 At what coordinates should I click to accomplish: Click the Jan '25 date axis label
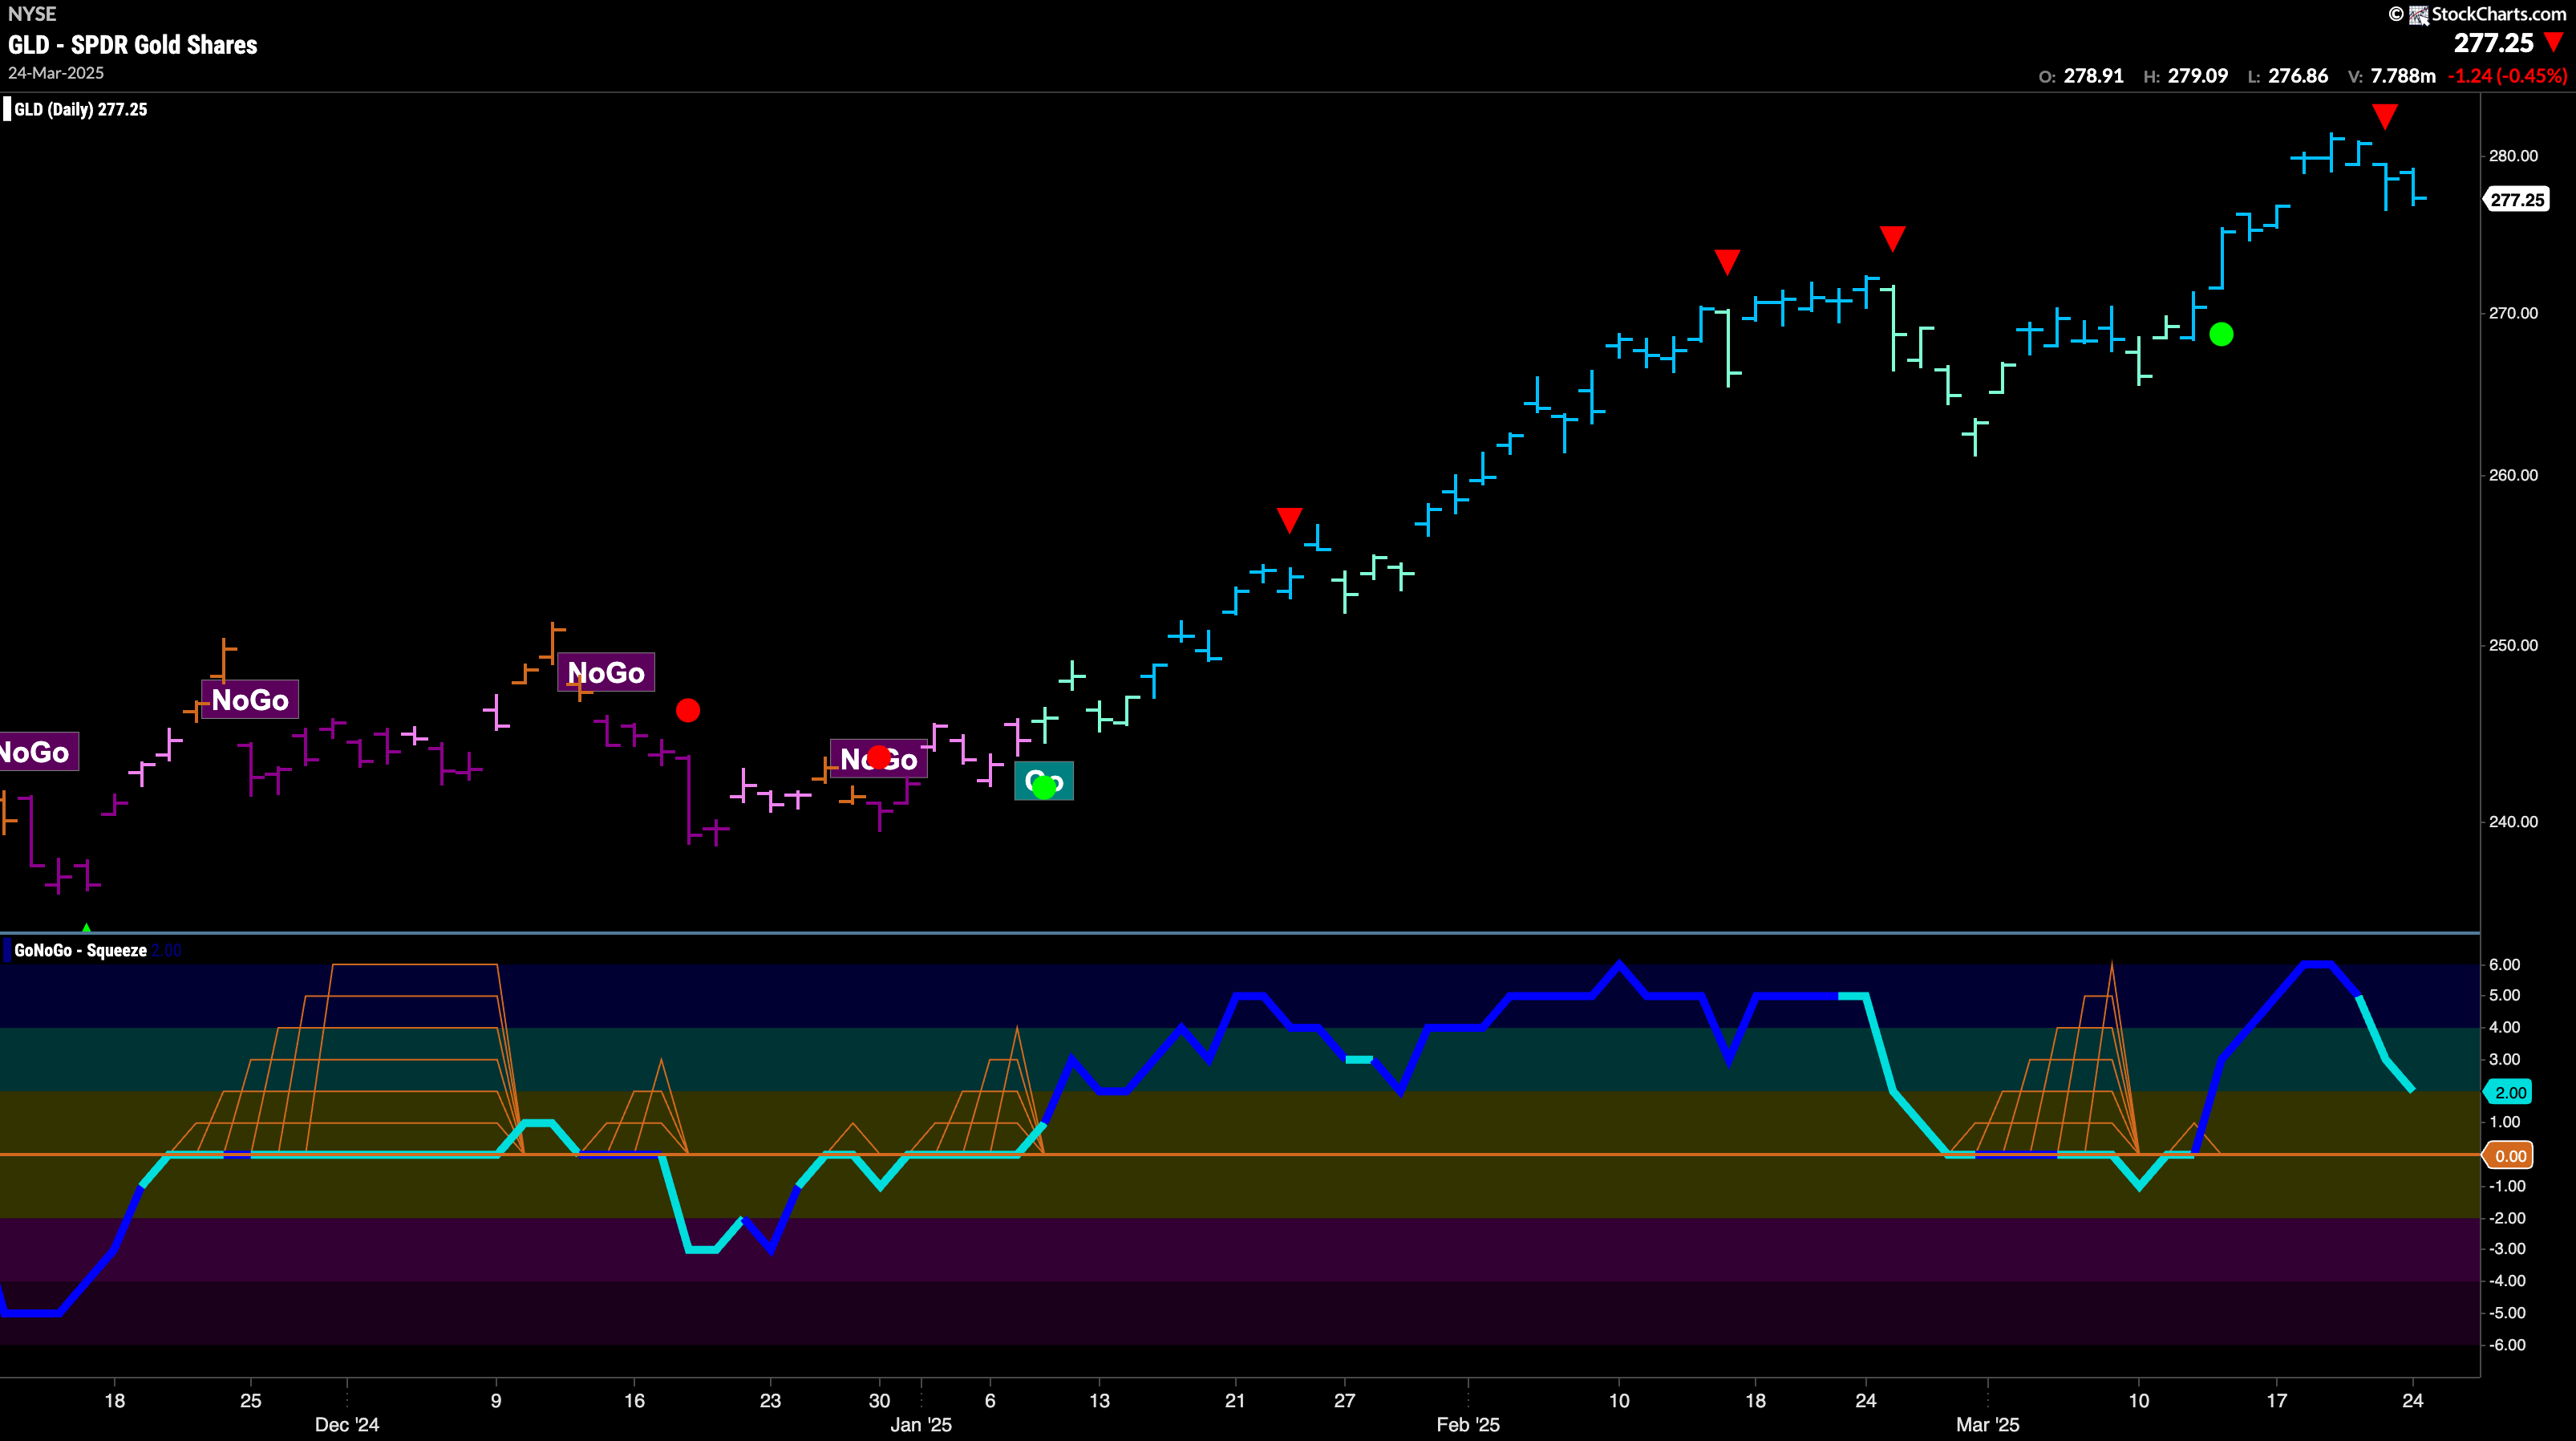[x=921, y=1424]
